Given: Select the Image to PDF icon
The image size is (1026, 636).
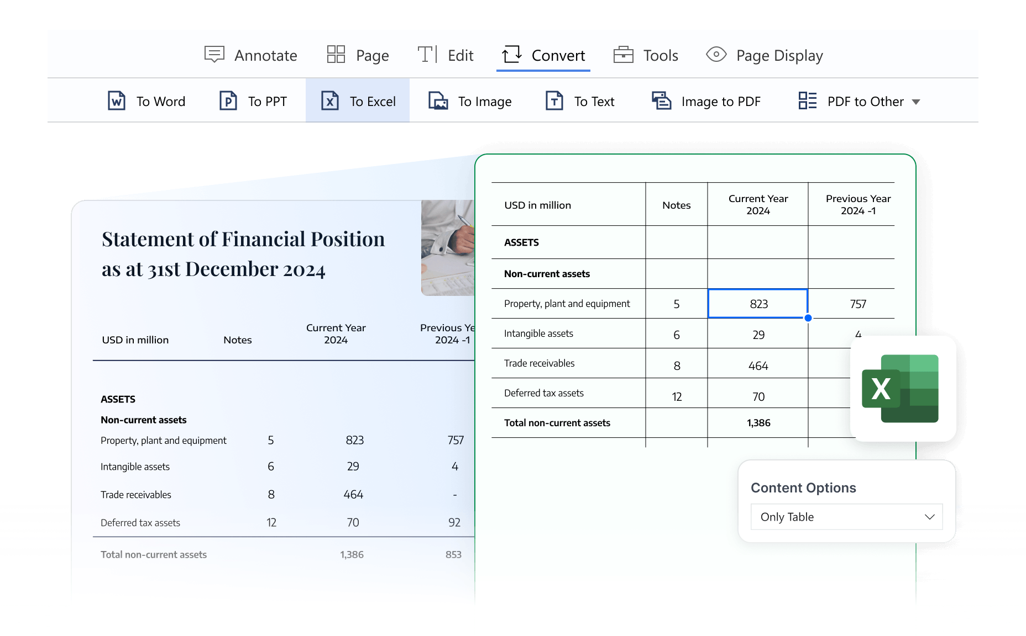Looking at the screenshot, I should 661,100.
